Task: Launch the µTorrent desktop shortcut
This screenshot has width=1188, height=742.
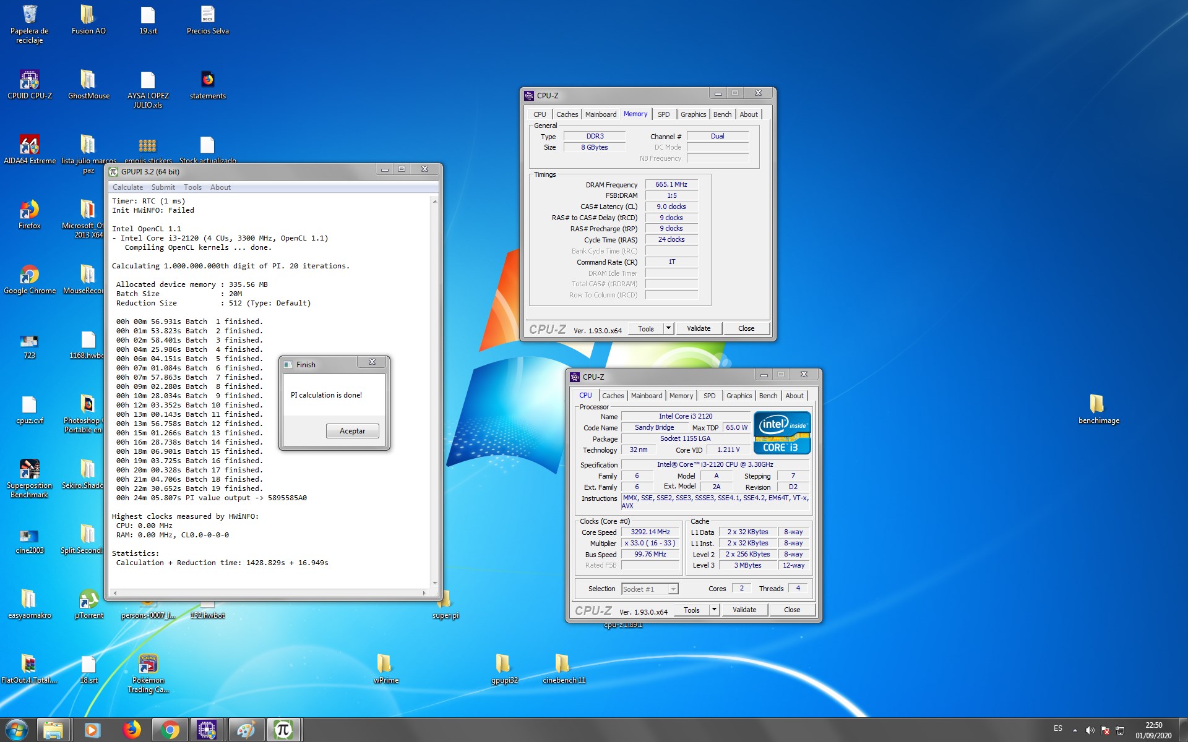Action: point(88,603)
